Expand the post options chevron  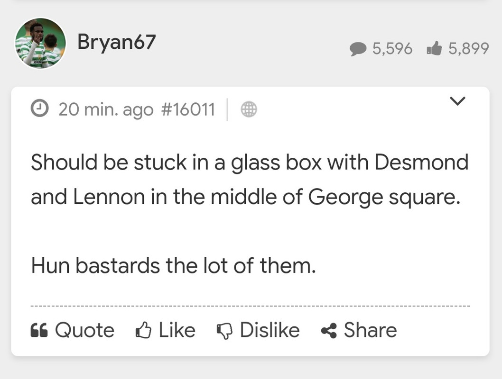pos(457,101)
